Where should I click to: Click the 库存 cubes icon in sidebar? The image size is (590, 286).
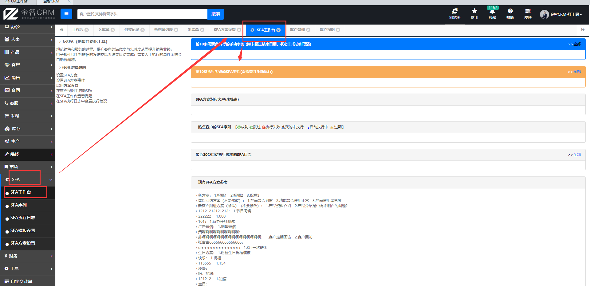7,129
